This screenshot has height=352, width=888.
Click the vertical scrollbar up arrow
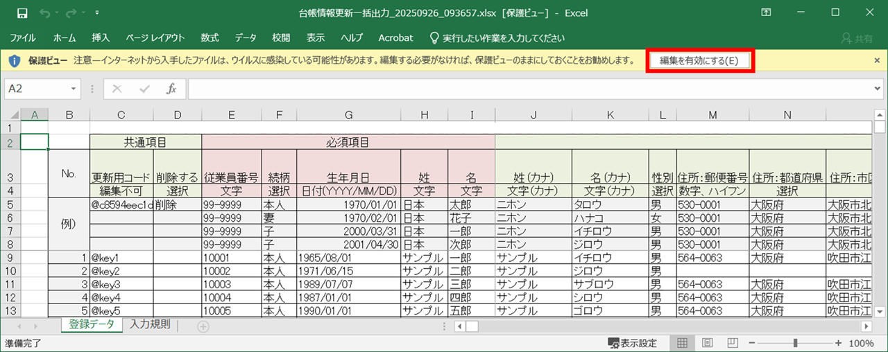(880, 115)
